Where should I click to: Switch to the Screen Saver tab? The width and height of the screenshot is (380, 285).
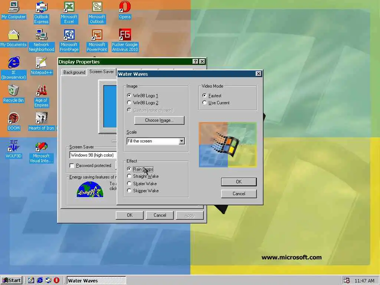[x=101, y=72]
